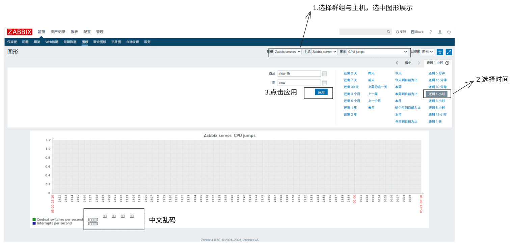Screen dimensions: 512x245
Task: Click the 缩小 zoom out button
Action: 408,63
